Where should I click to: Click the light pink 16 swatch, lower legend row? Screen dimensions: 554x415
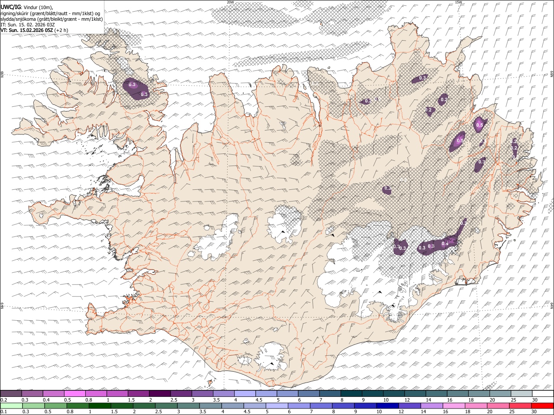click(x=454, y=405)
